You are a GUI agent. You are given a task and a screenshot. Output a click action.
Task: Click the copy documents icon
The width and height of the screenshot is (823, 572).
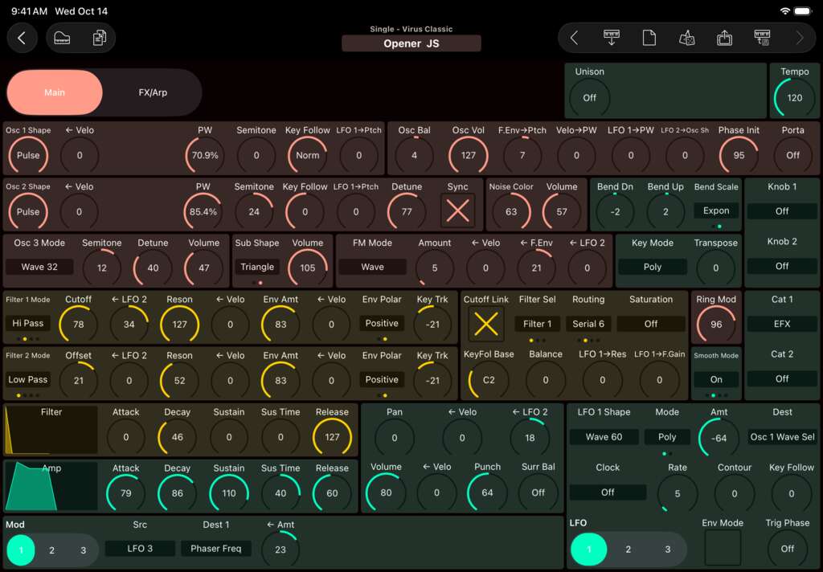point(99,38)
